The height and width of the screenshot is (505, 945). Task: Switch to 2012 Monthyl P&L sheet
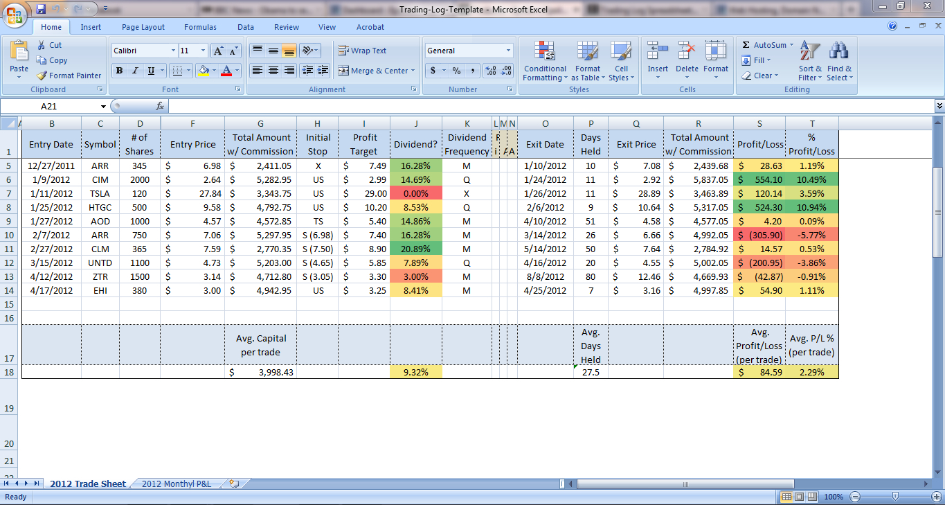click(176, 484)
